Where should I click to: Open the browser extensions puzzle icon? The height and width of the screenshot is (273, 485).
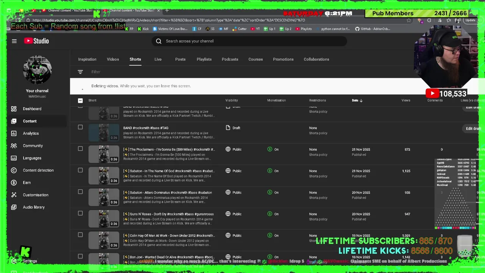[x=429, y=20]
